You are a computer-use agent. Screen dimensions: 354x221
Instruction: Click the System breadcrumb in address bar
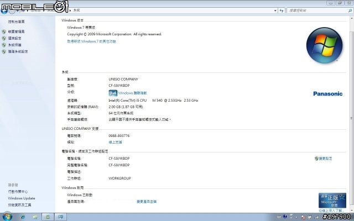77,10
